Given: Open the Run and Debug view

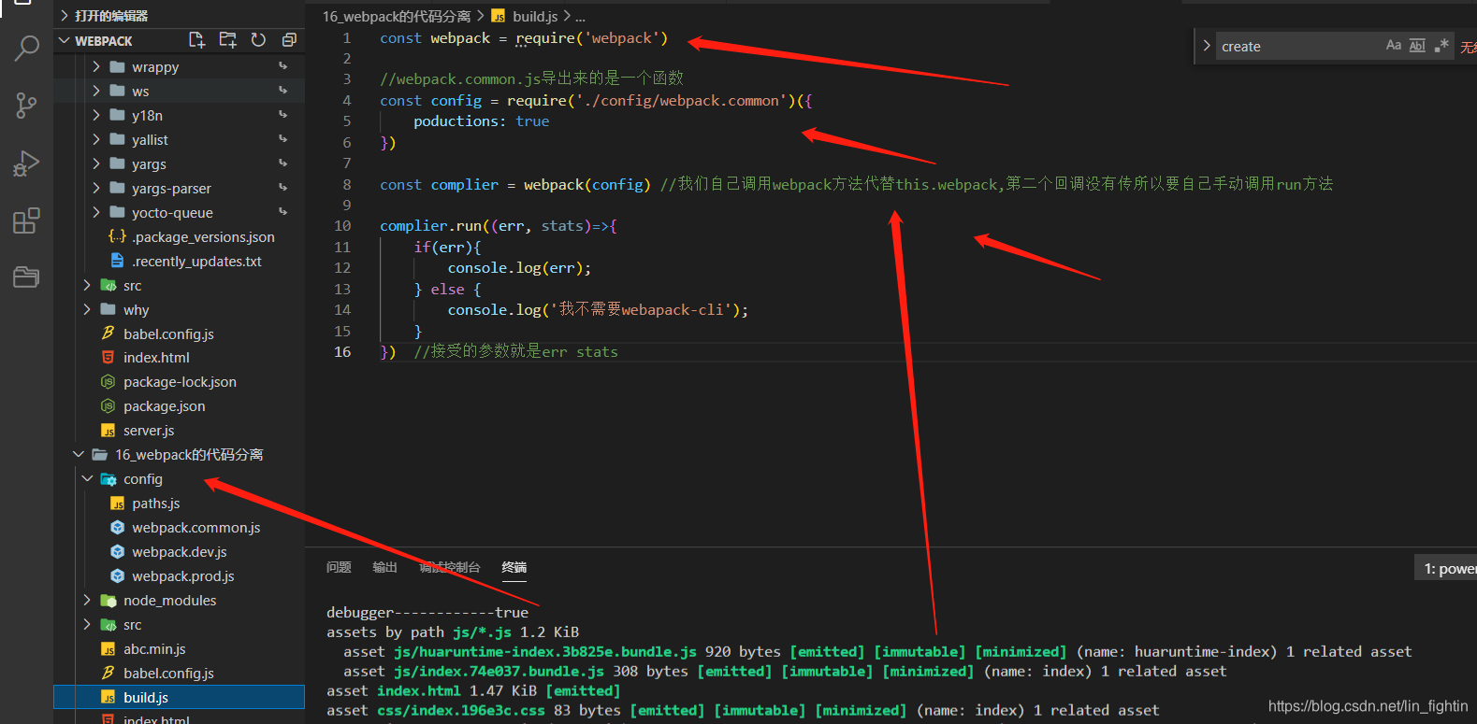Looking at the screenshot, I should click(x=26, y=163).
